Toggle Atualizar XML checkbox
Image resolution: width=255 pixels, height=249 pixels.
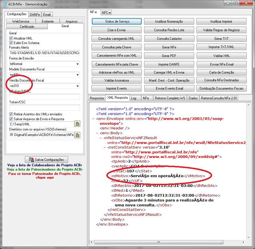11,38
